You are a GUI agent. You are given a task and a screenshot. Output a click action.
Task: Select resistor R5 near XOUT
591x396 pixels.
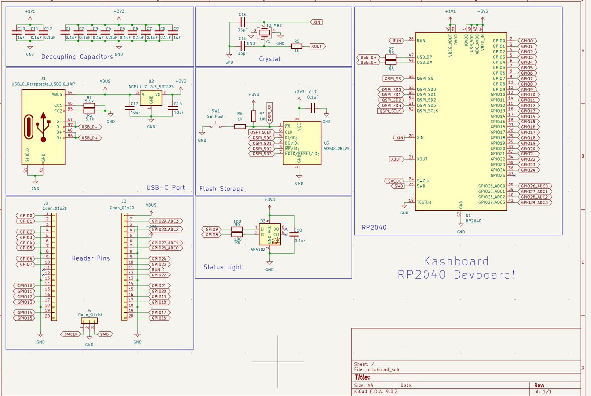296,46
